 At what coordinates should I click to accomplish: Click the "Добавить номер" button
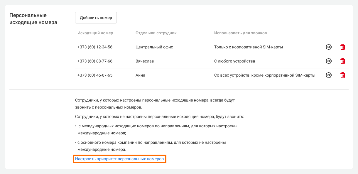[x=96, y=18]
